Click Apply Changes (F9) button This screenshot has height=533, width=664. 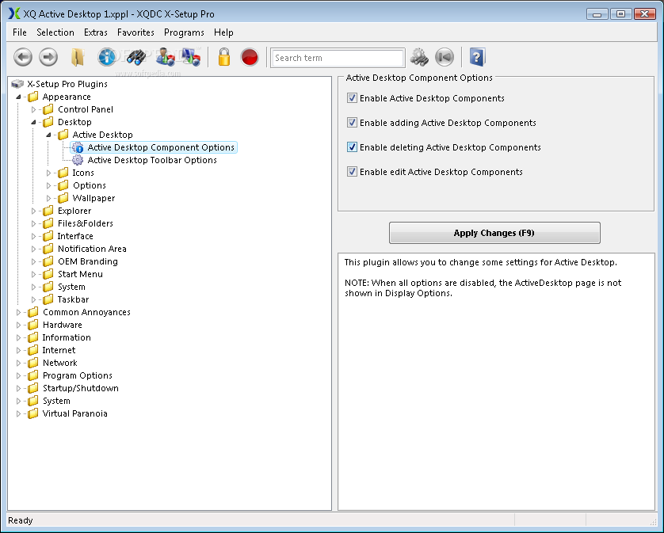coord(494,233)
